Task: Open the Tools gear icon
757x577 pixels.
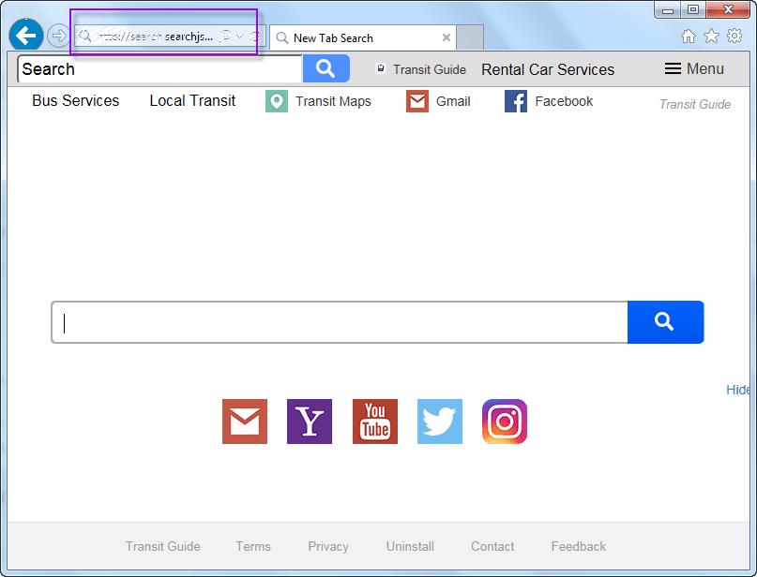Action: 734,36
